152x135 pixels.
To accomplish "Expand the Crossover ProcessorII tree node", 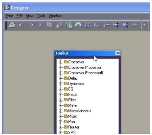I will click(x=61, y=73).
